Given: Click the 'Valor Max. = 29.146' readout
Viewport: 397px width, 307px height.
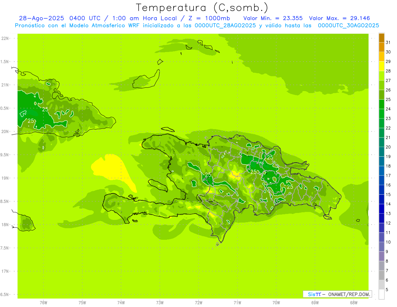Looking at the screenshot, I should point(339,18).
